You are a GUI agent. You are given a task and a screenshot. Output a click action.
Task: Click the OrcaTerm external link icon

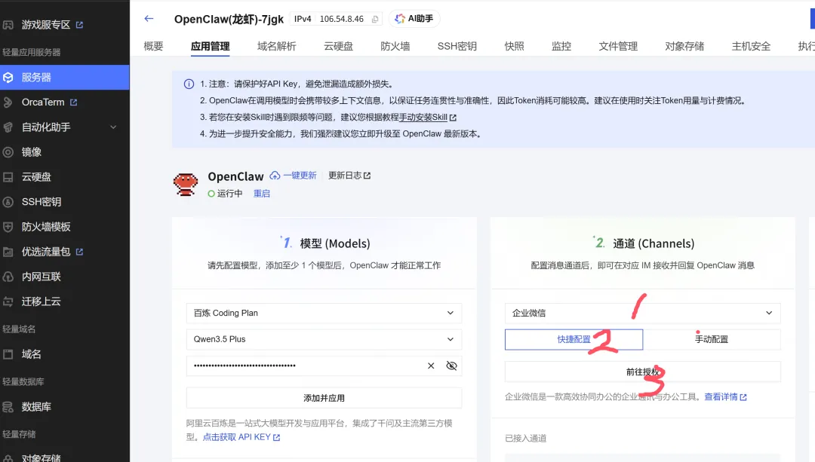click(x=73, y=102)
